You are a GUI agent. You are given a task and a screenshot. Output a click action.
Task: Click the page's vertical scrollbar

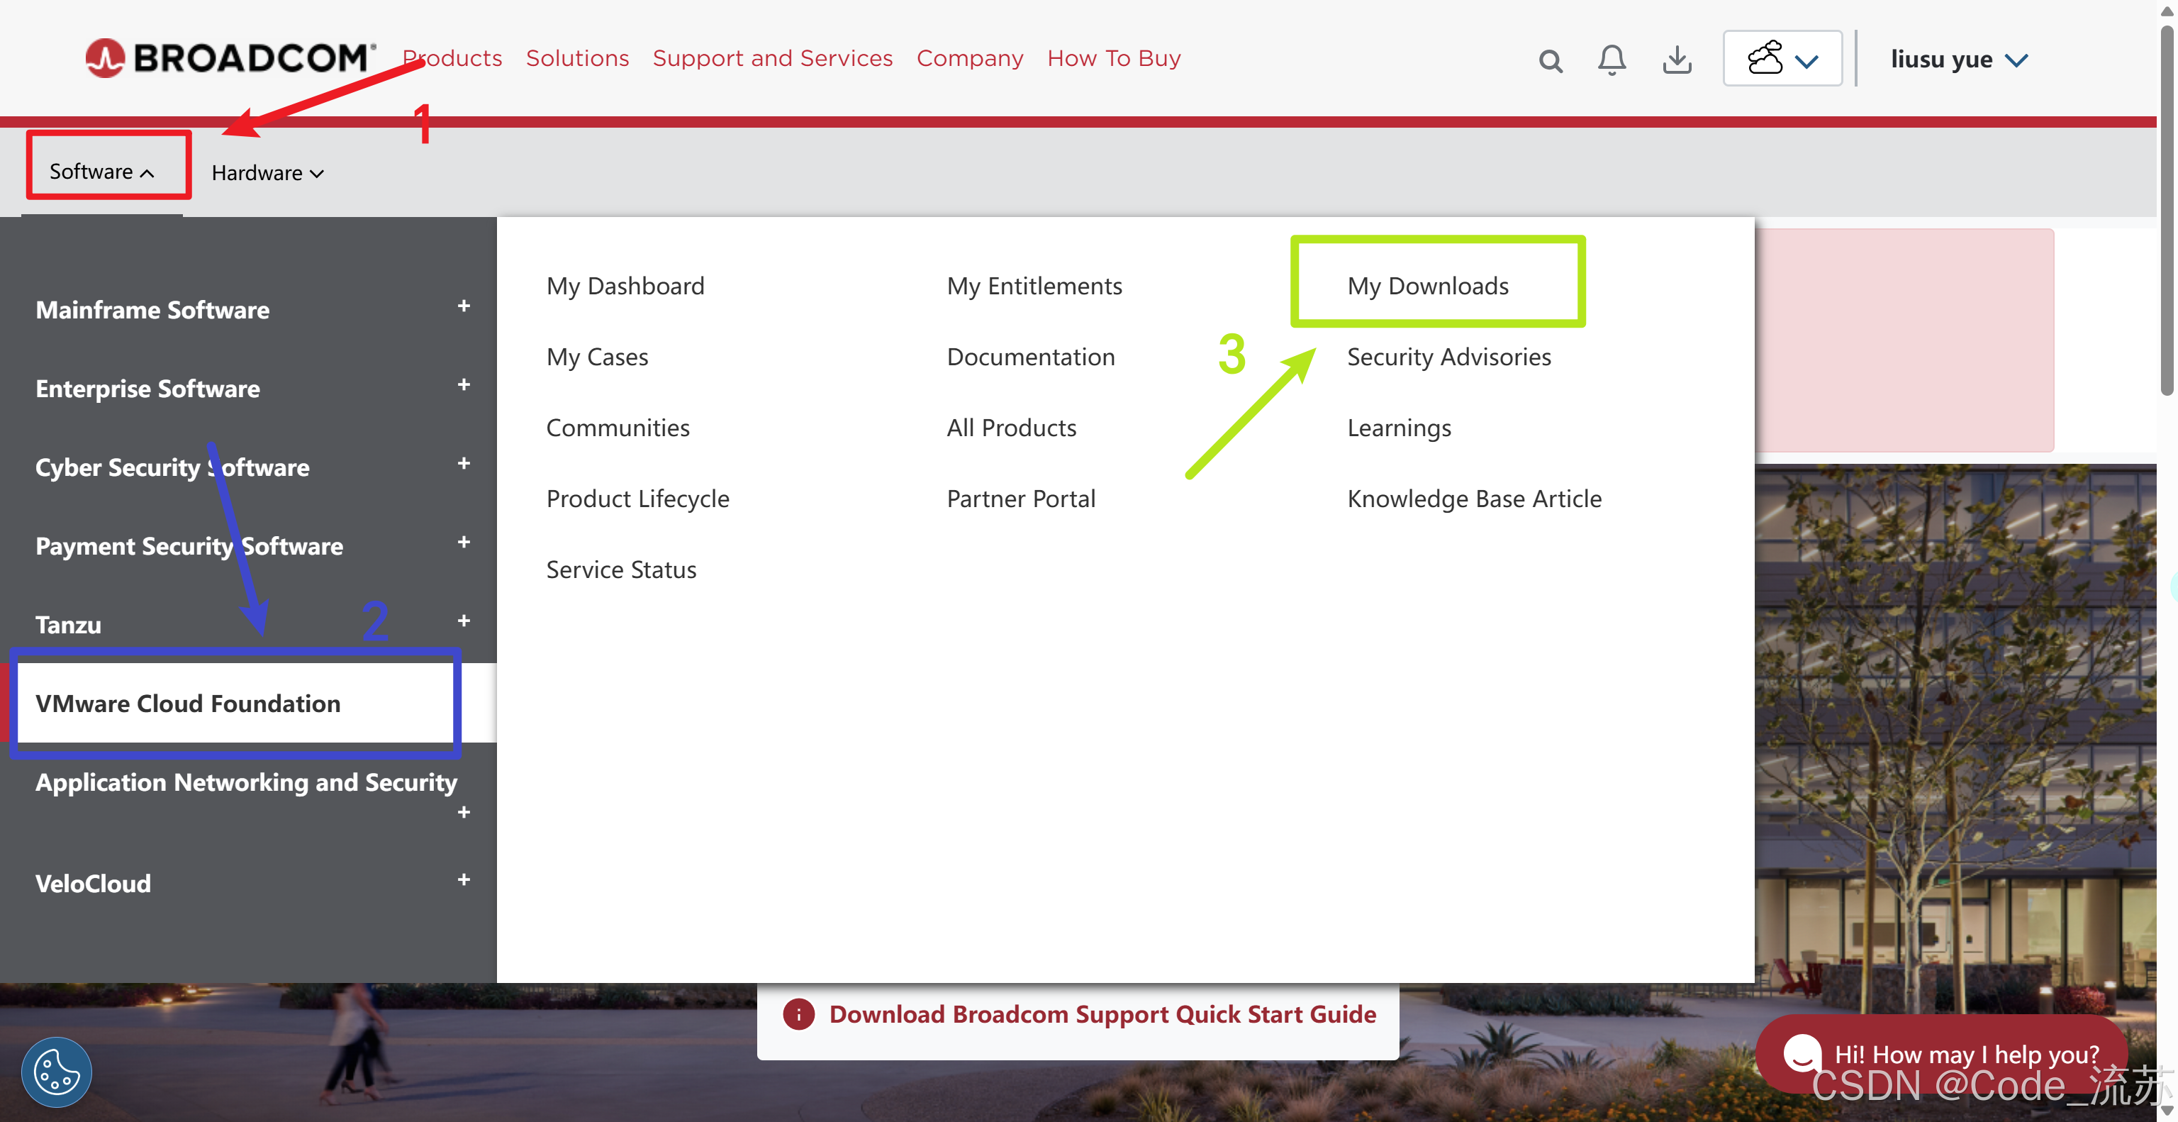pos(2166,211)
